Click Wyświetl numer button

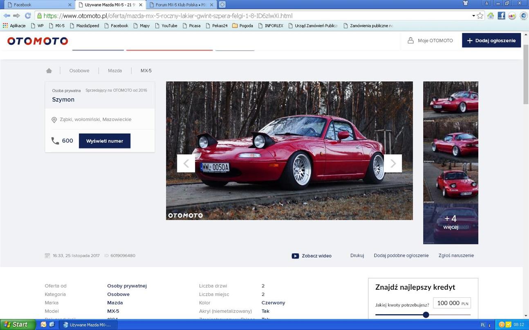105,141
